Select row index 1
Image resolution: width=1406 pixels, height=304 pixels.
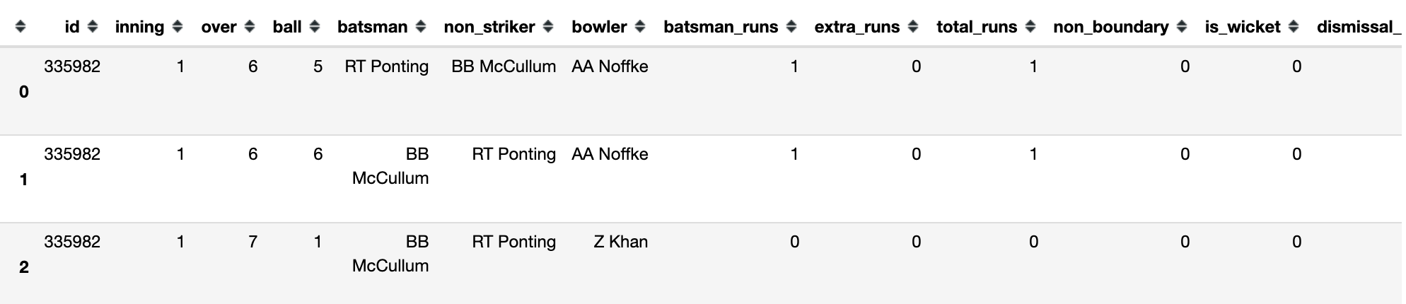pos(24,180)
